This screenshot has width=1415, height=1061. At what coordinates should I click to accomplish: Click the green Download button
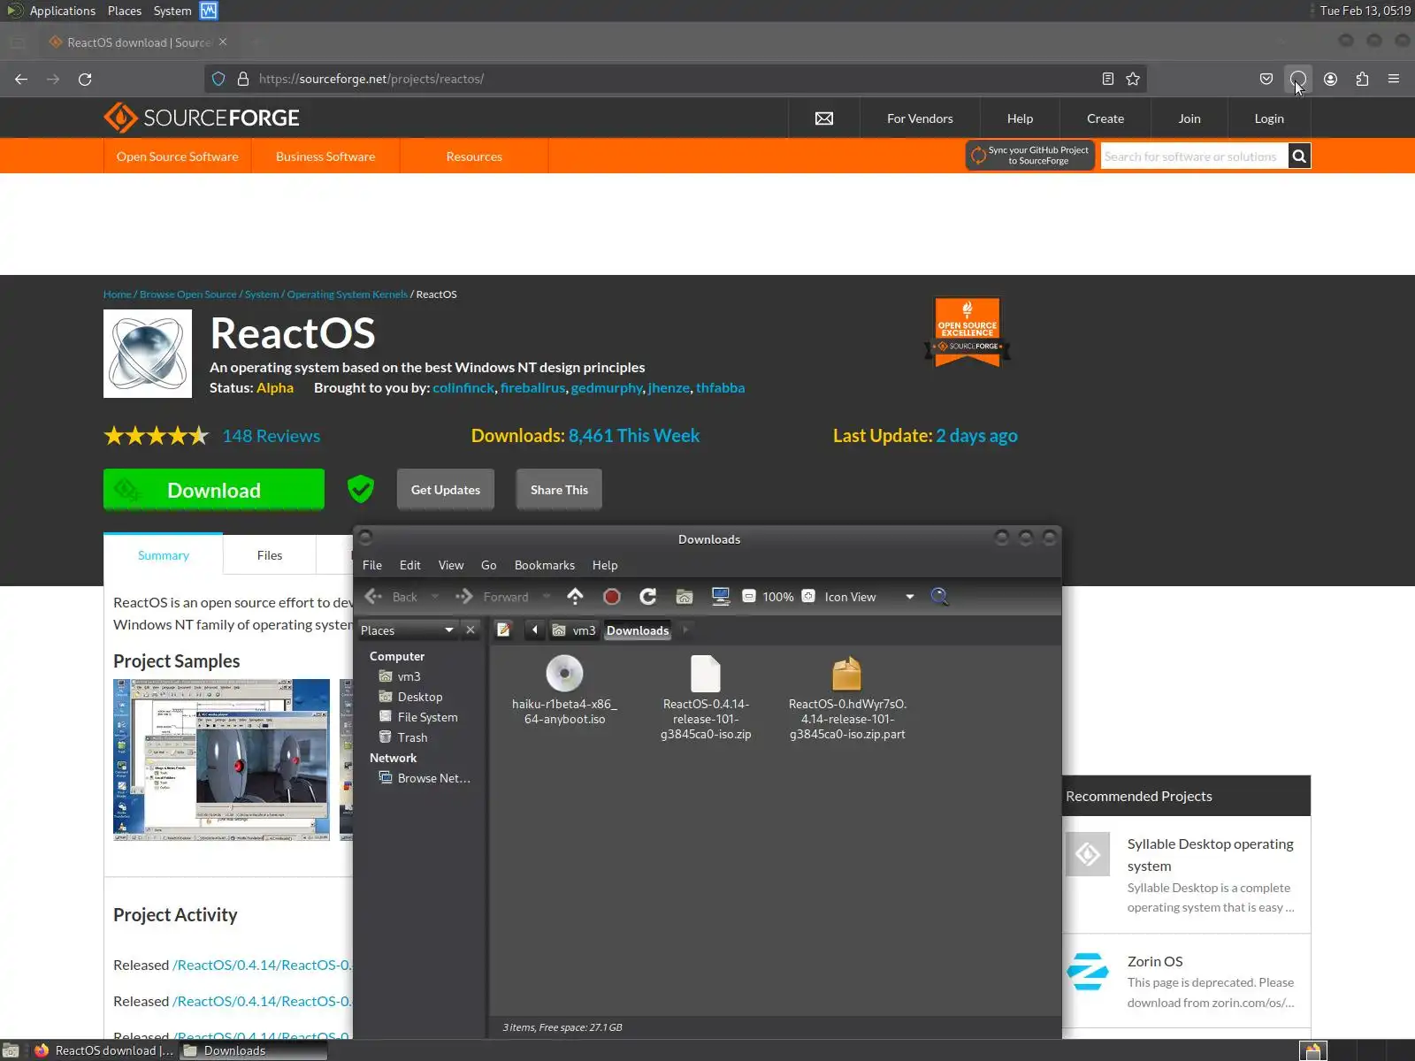click(214, 490)
